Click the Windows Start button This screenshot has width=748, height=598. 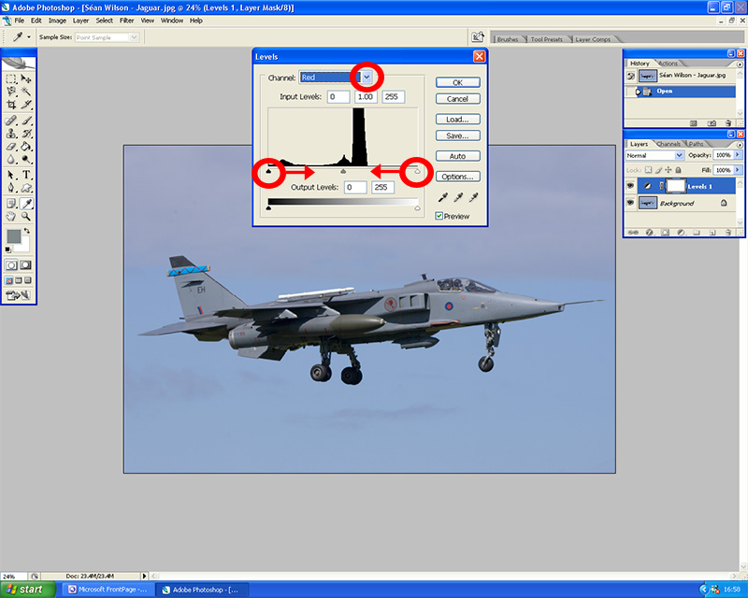coord(28,590)
